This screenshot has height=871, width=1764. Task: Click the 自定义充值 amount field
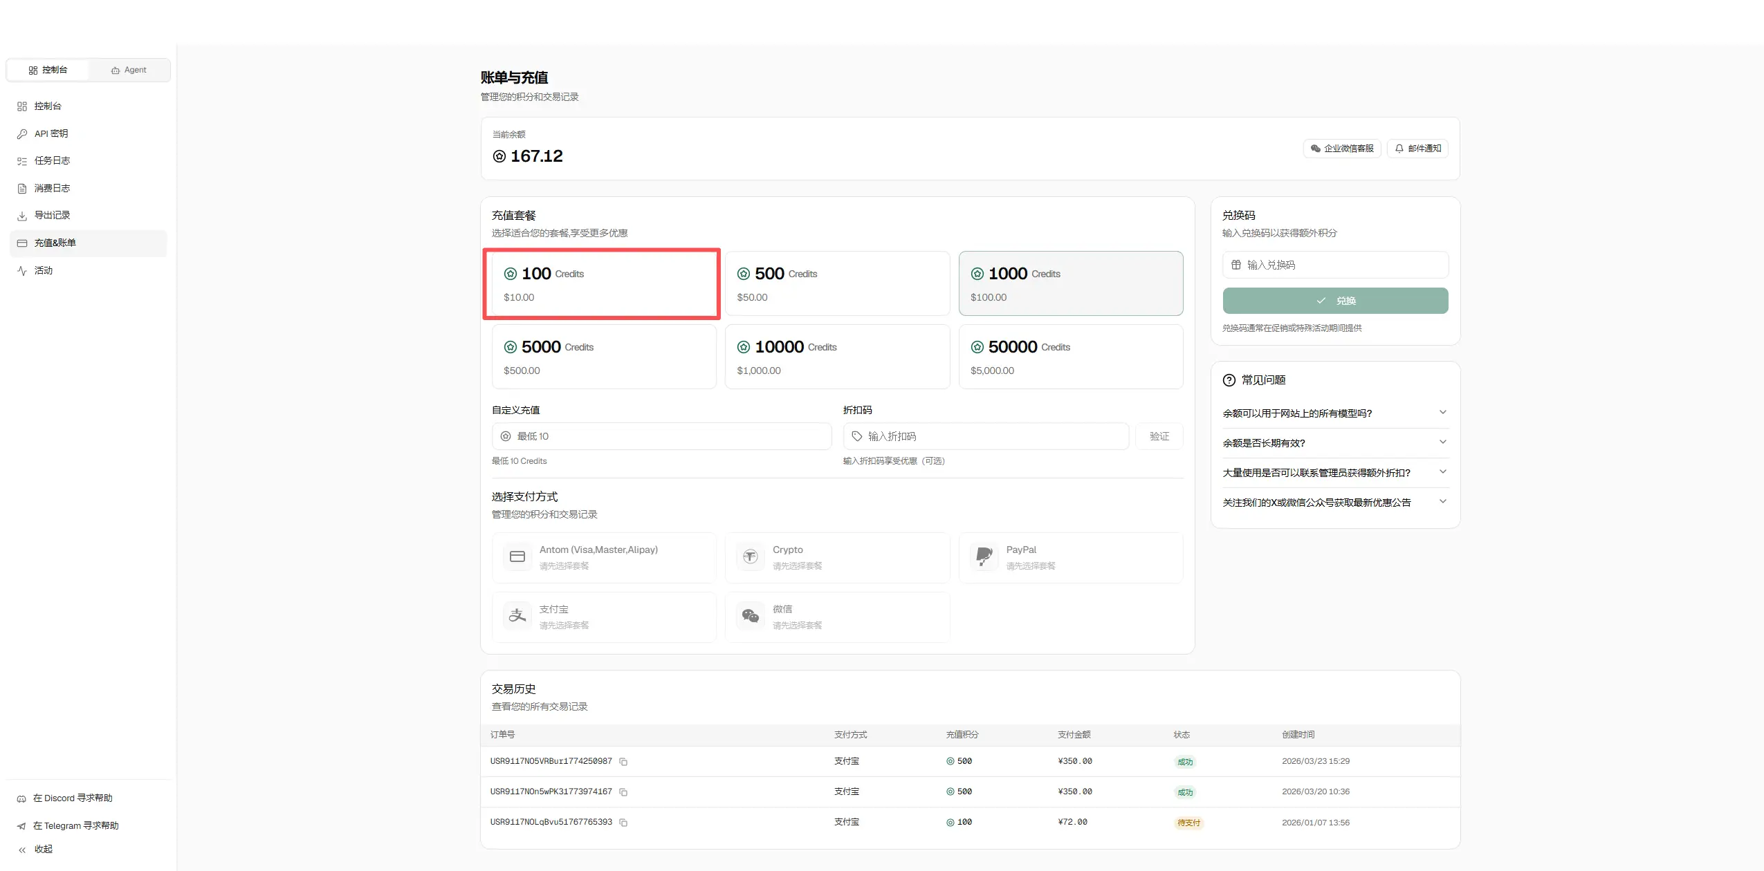point(661,436)
